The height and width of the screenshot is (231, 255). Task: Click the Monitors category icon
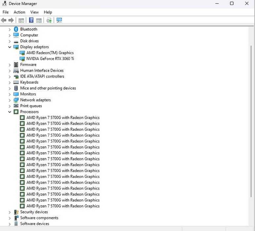[16, 94]
